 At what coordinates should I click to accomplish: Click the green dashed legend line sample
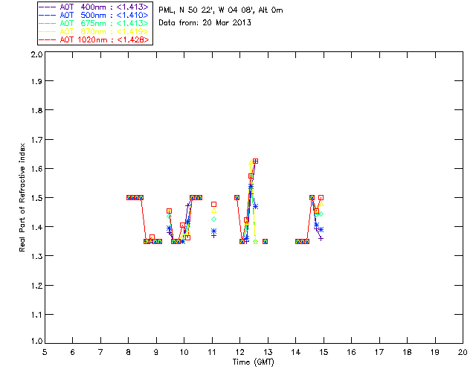click(x=48, y=23)
